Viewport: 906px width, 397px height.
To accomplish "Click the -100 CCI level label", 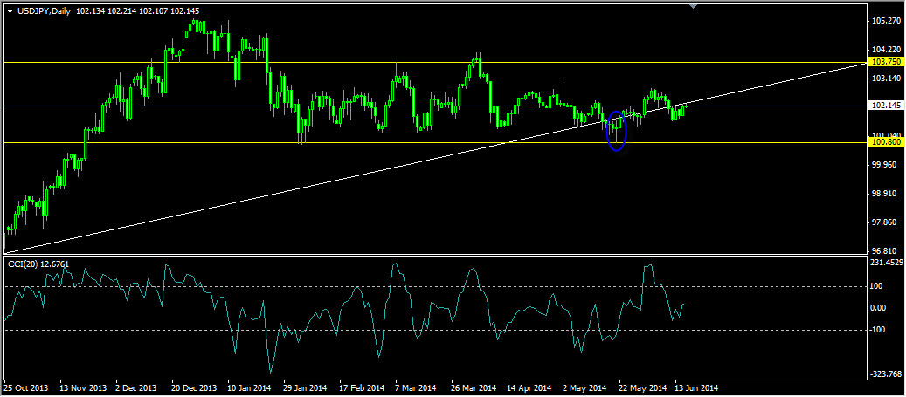I will pyautogui.click(x=880, y=330).
